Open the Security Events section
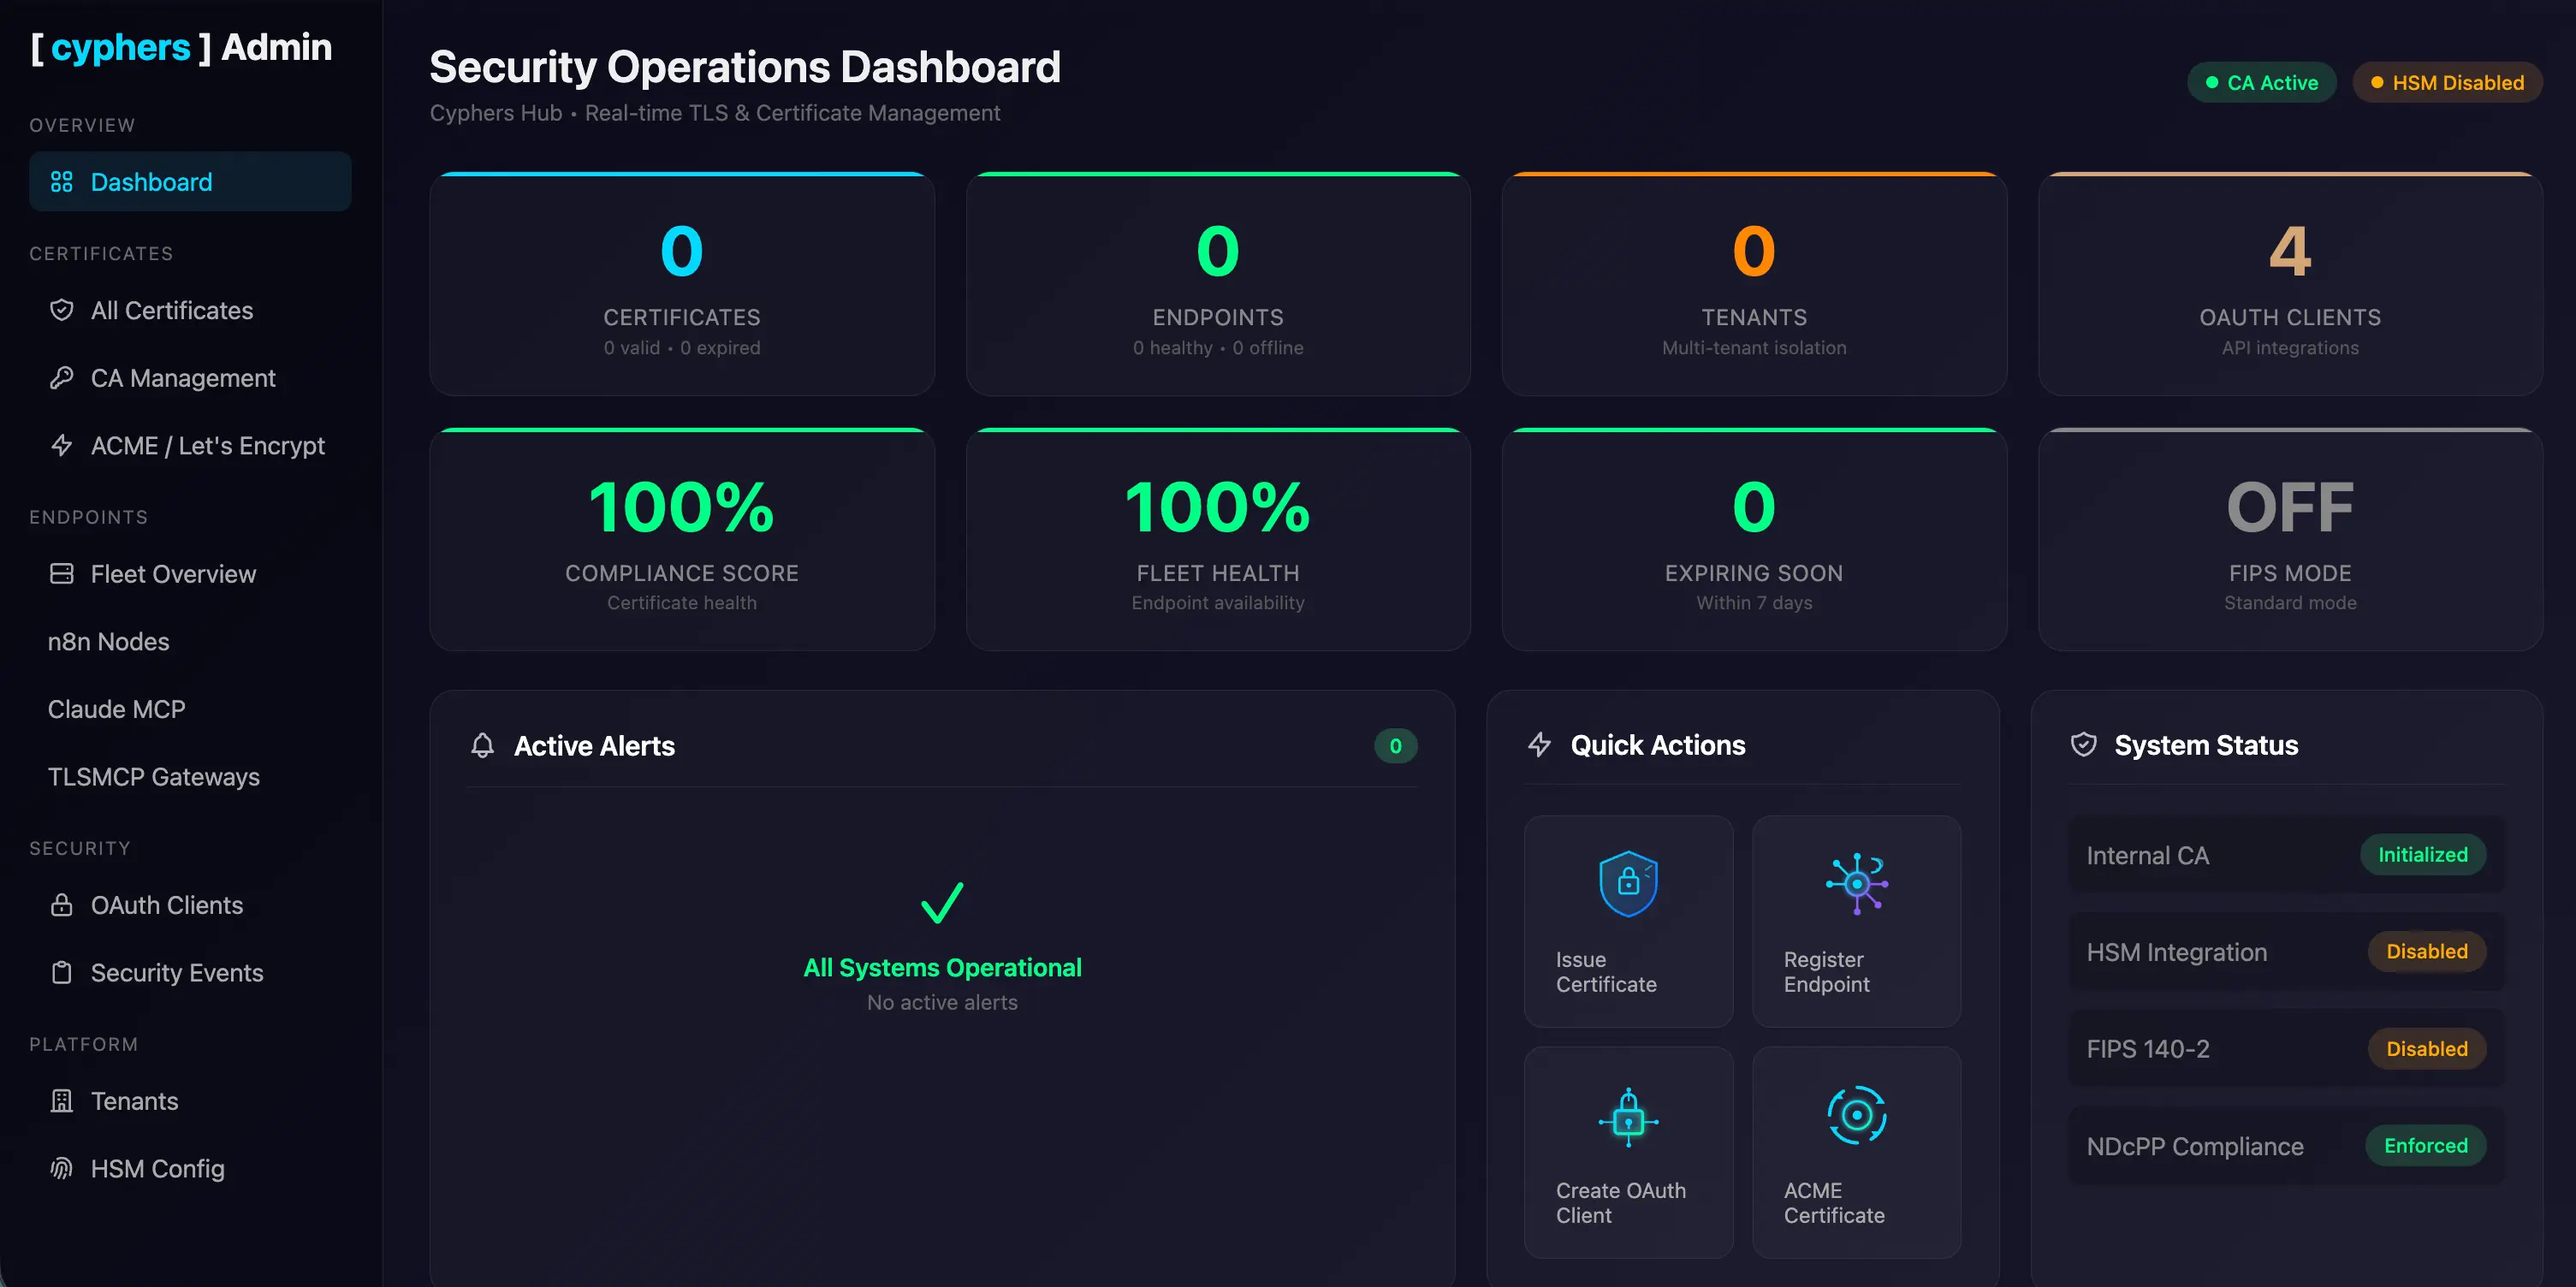The height and width of the screenshot is (1287, 2576). [177, 971]
